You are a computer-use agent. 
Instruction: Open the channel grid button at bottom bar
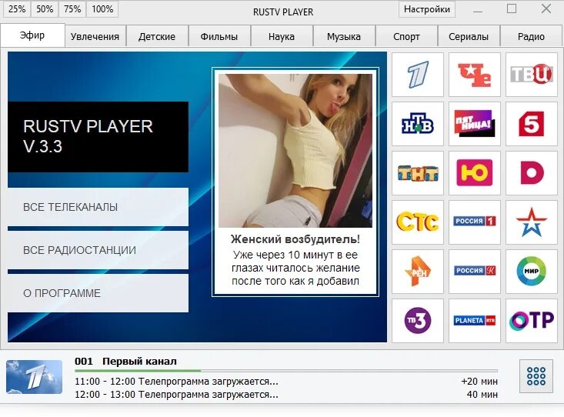click(x=536, y=376)
